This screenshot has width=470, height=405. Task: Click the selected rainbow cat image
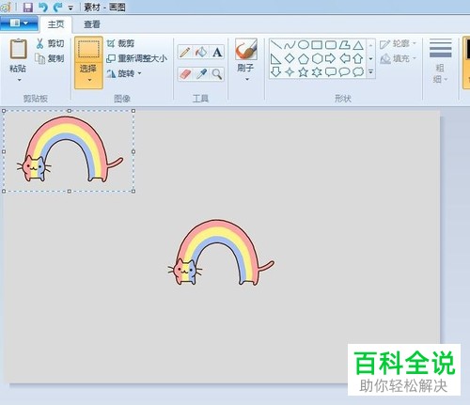pos(70,149)
